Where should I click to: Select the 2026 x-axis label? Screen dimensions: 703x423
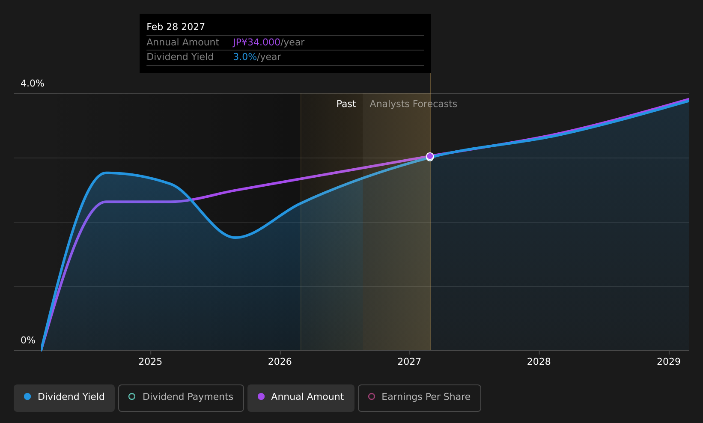(280, 362)
